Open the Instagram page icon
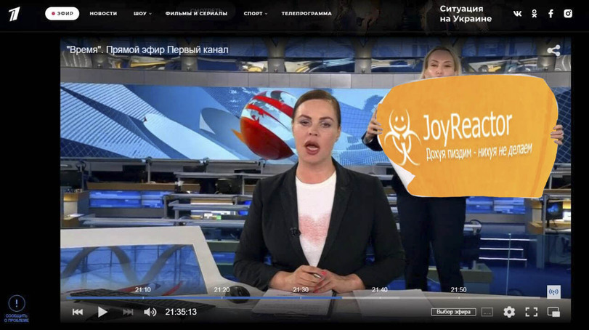 pyautogui.click(x=569, y=13)
